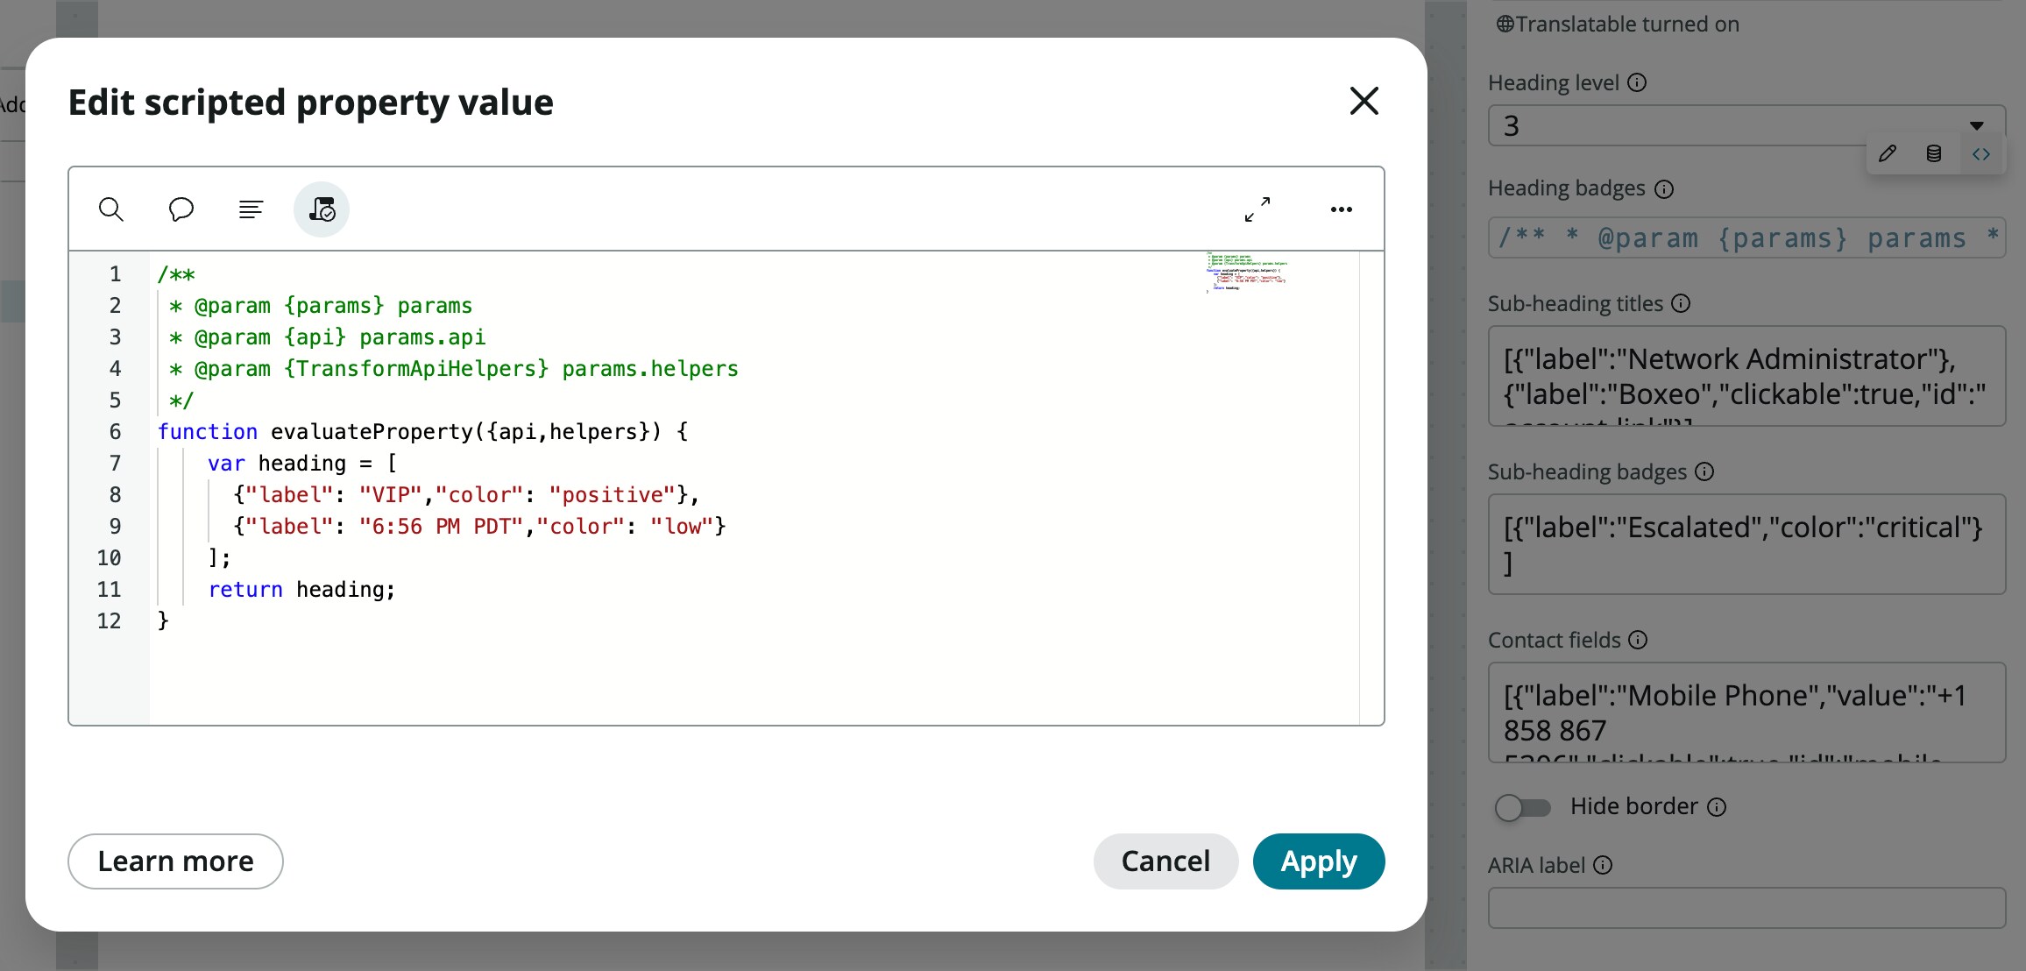Click the 'return heading;' code line
The height and width of the screenshot is (971, 2026).
(301, 590)
